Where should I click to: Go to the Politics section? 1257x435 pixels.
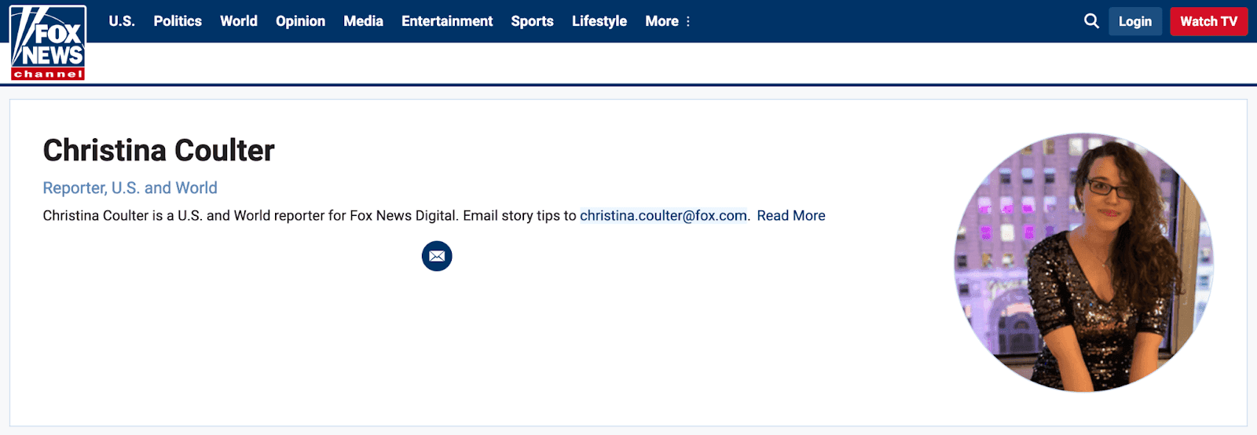[178, 21]
